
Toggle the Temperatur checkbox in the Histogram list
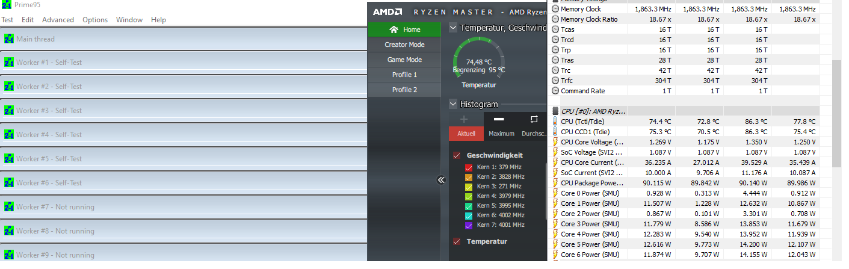[x=457, y=241]
